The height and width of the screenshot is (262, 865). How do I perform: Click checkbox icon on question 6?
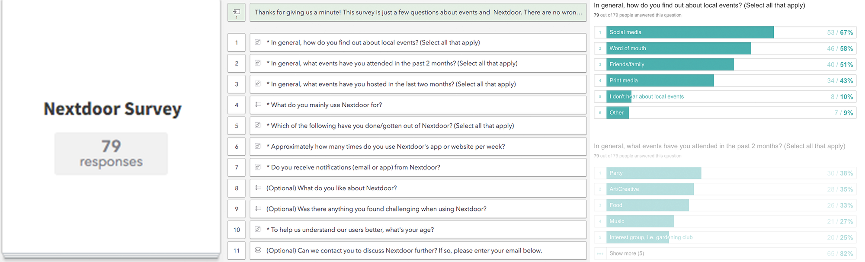pos(258,146)
